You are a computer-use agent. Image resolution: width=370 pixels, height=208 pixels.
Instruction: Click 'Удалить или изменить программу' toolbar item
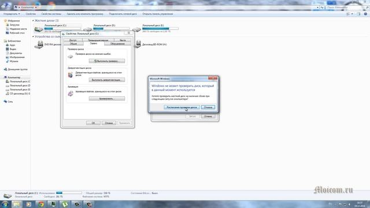(85, 14)
